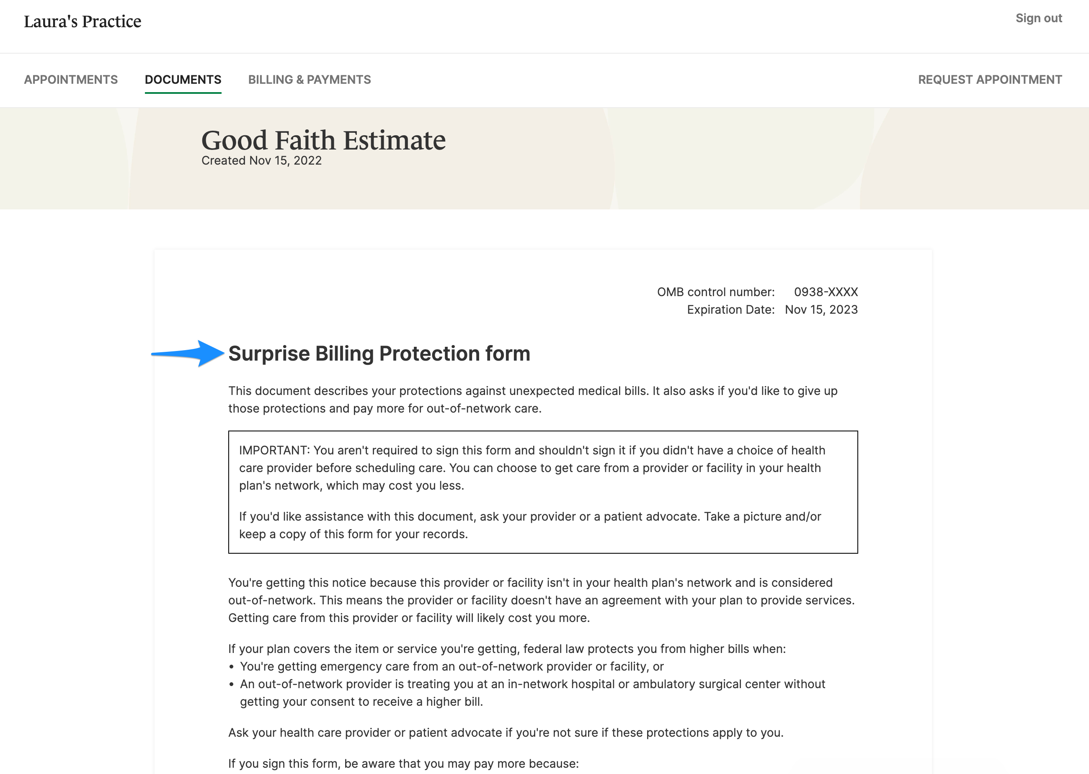Select the Surprise Billing Protection form heading

click(x=379, y=353)
